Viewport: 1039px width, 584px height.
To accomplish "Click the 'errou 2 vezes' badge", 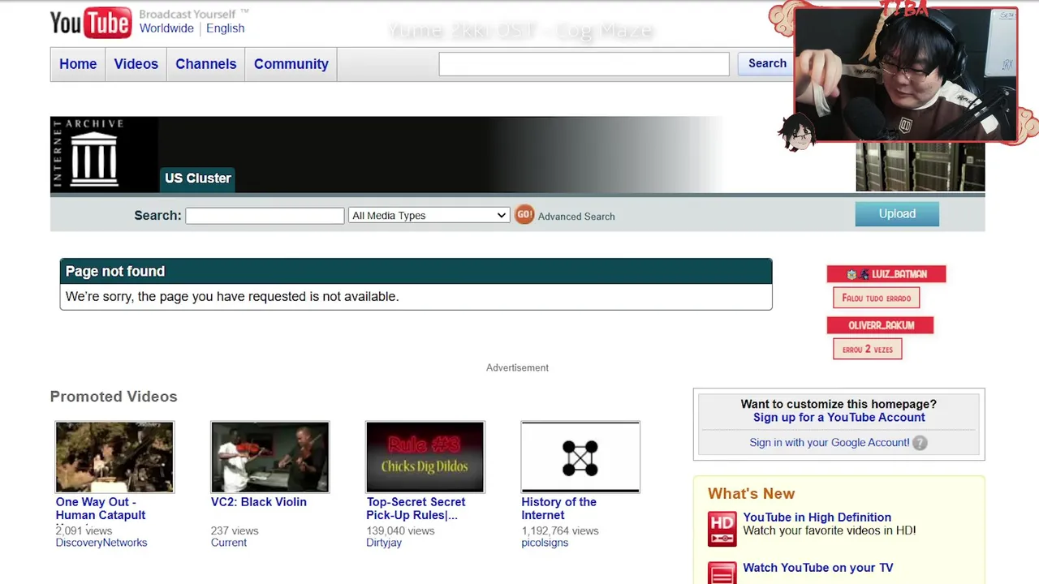I will pyautogui.click(x=867, y=349).
